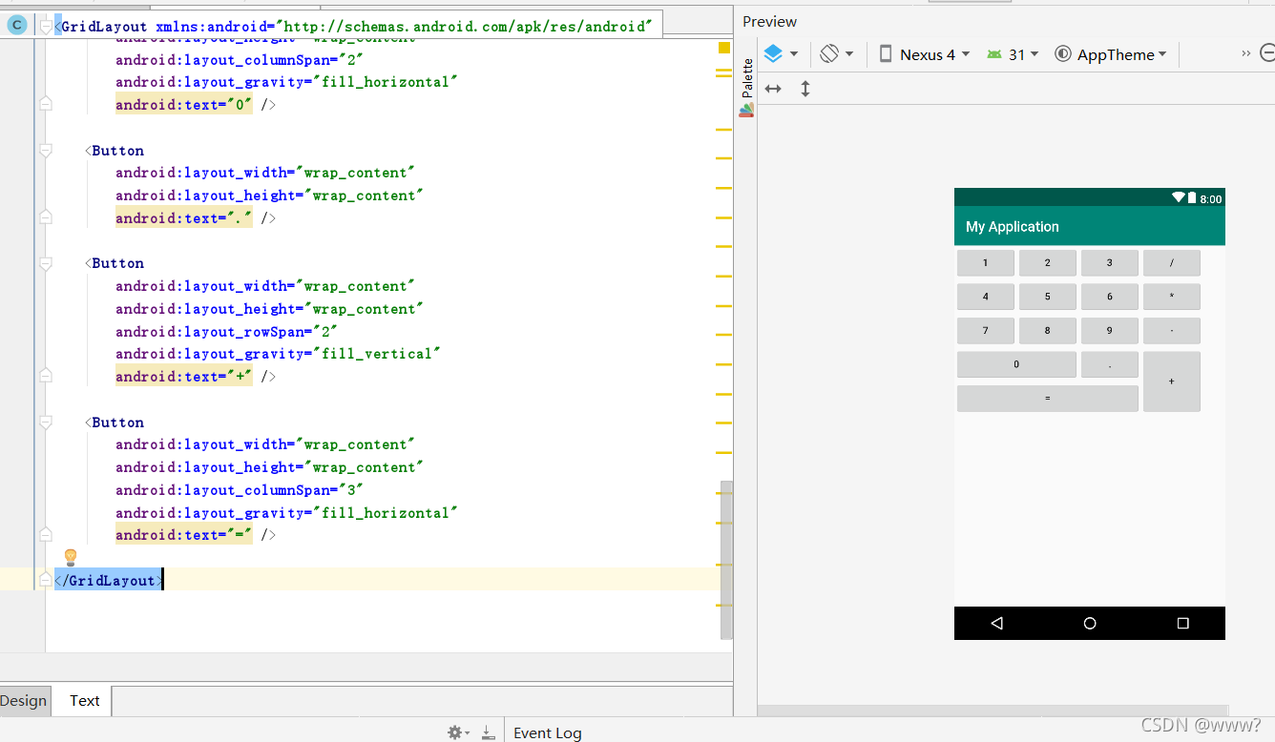This screenshot has width=1275, height=742.
Task: Click the "1" button in phone preview
Action: point(986,262)
